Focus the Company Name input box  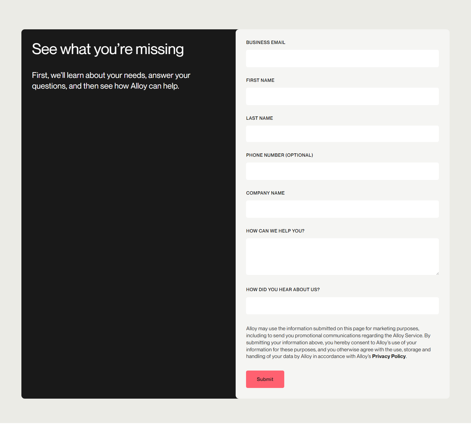click(x=342, y=209)
